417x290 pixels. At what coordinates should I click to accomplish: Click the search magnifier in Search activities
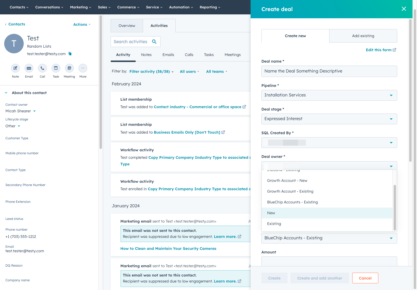tap(154, 42)
